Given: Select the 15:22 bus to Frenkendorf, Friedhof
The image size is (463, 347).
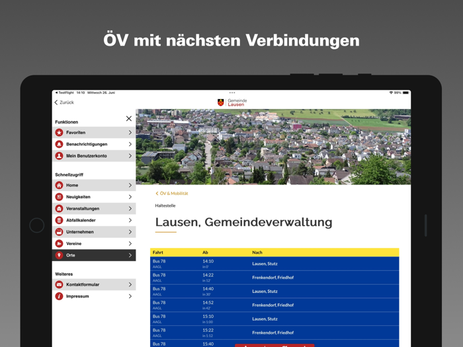Looking at the screenshot, I should 274,332.
